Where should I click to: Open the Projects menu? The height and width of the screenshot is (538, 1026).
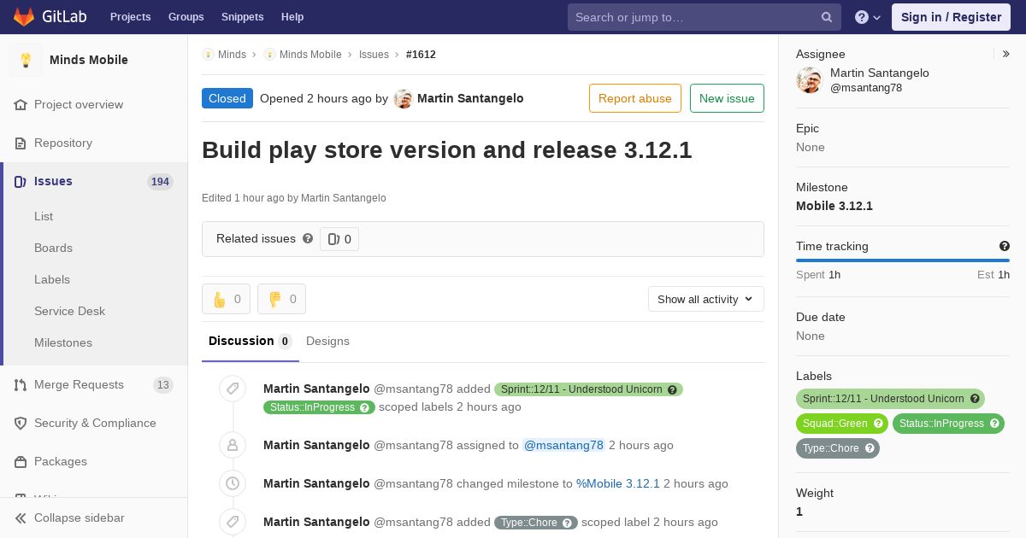(130, 17)
